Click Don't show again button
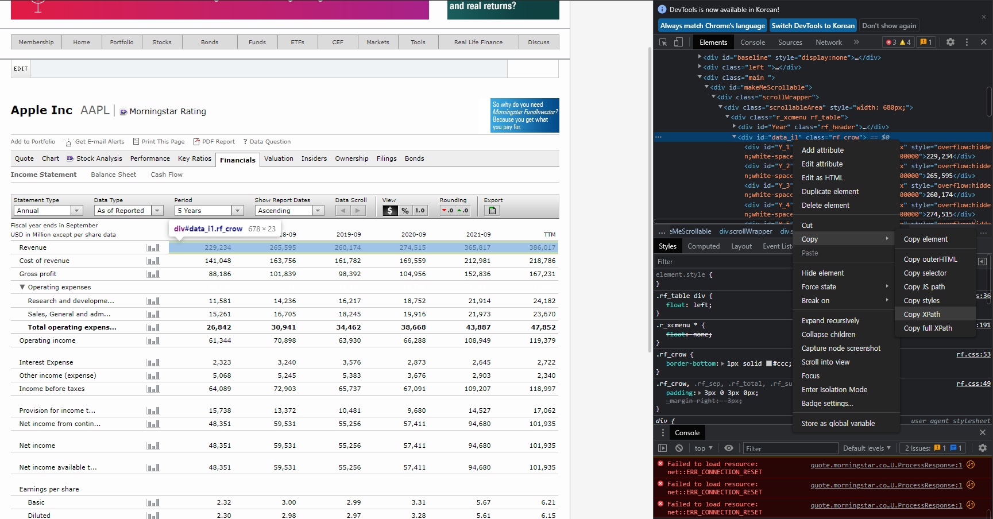Viewport: 993px width, 519px height. 889,26
